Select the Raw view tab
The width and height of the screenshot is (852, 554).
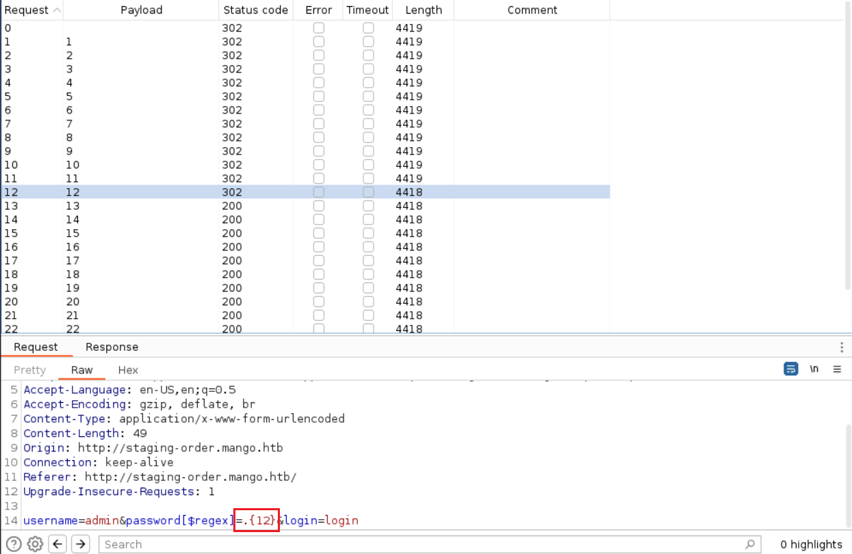pos(81,370)
